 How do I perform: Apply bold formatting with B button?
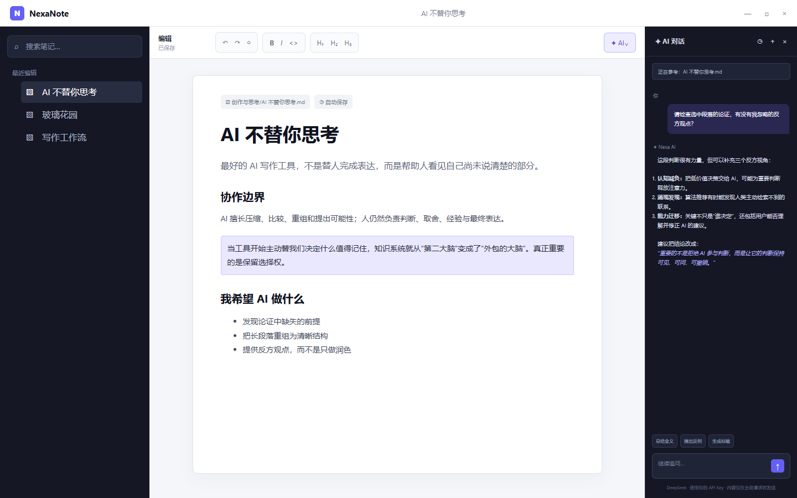[x=272, y=43]
